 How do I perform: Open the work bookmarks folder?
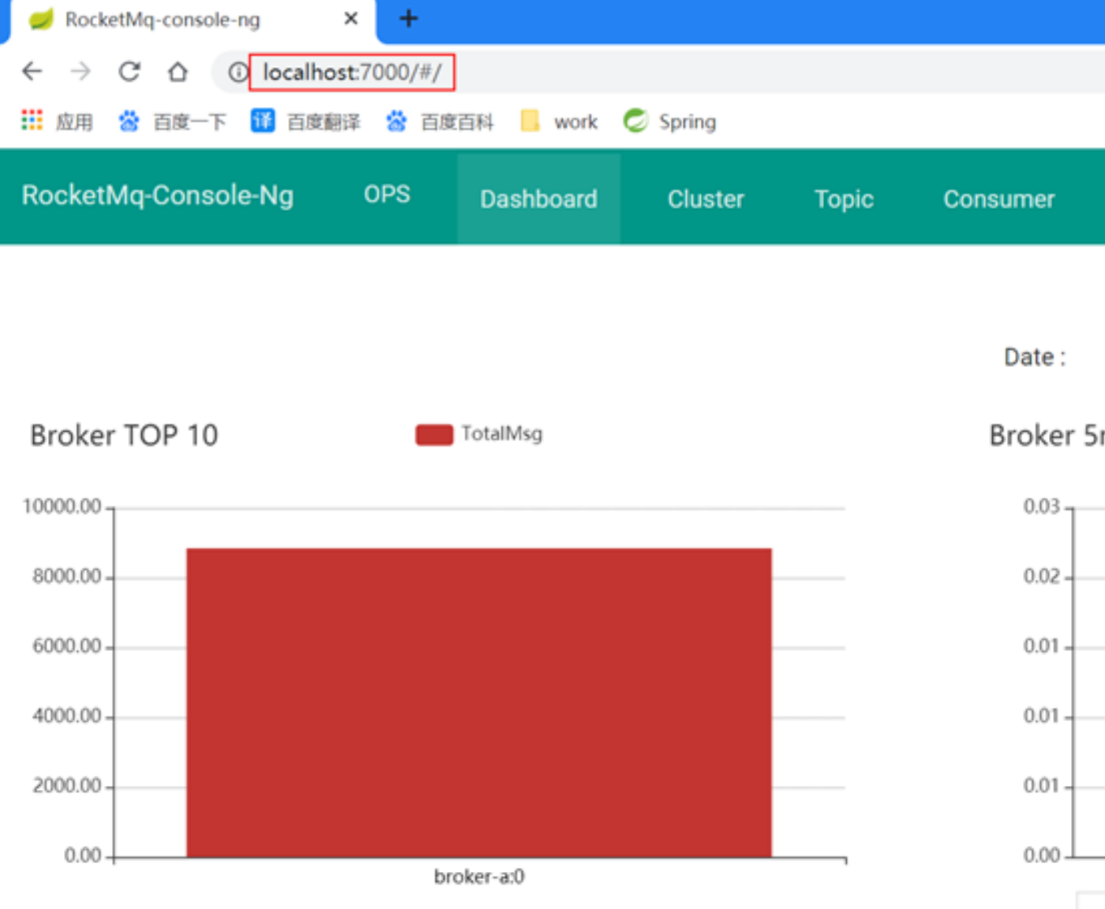click(559, 122)
